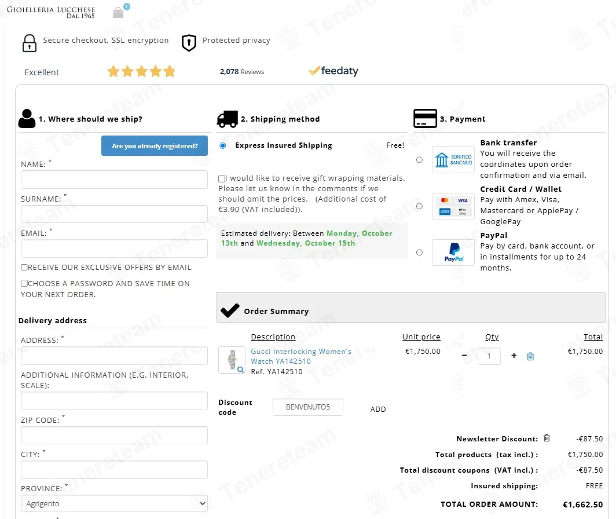Click the TOTAL ORDER AMOUNT value €1,662.50
This screenshot has width=616, height=519.
[582, 505]
